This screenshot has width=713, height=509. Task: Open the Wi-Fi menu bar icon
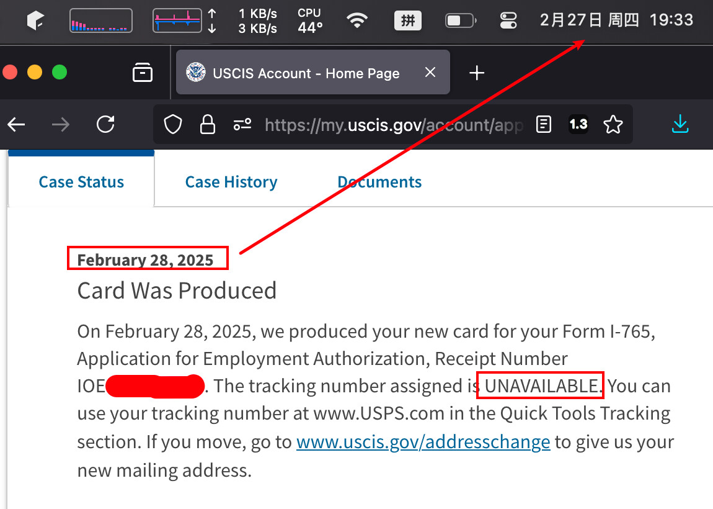pyautogui.click(x=356, y=20)
